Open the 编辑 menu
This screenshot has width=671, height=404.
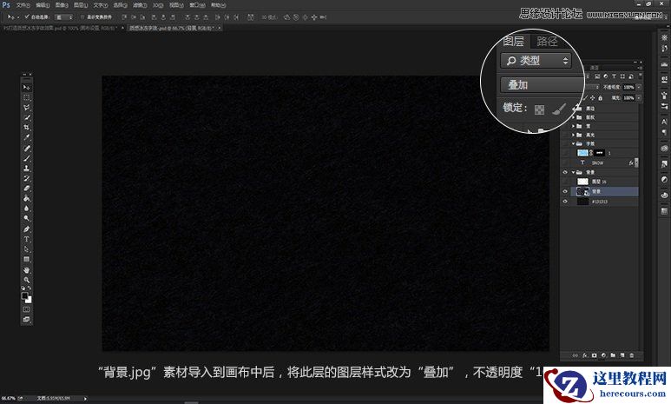click(42, 5)
